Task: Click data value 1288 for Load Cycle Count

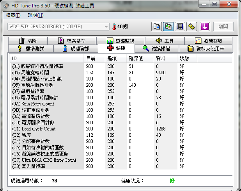Action: coord(161,129)
